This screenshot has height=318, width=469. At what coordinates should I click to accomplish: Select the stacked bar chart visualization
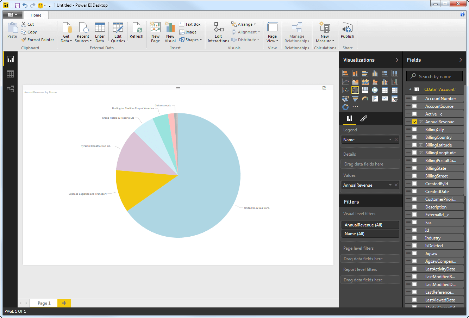point(345,73)
